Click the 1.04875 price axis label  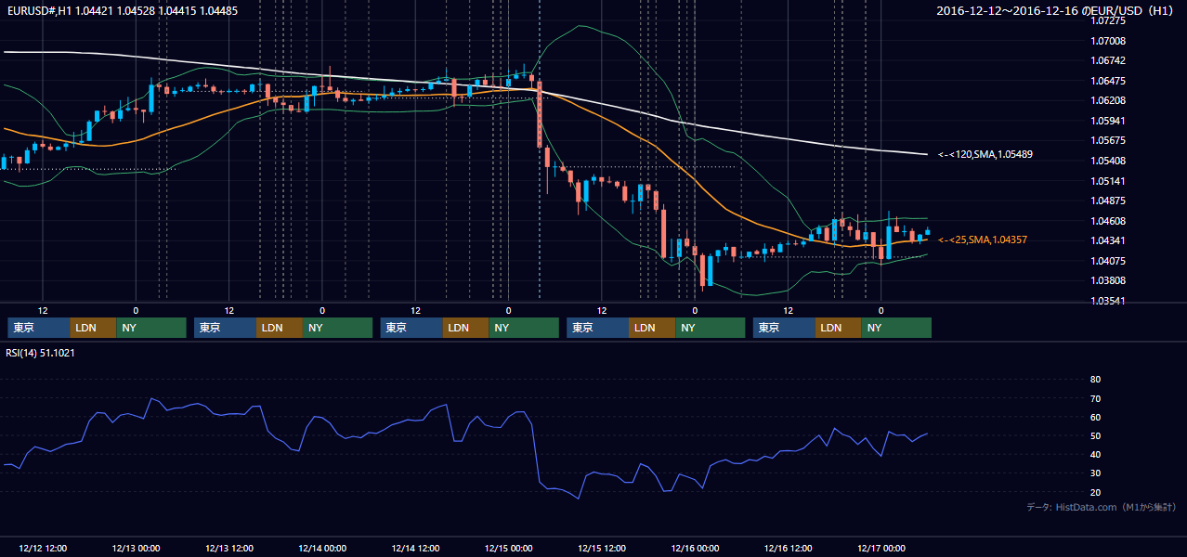tap(1109, 201)
